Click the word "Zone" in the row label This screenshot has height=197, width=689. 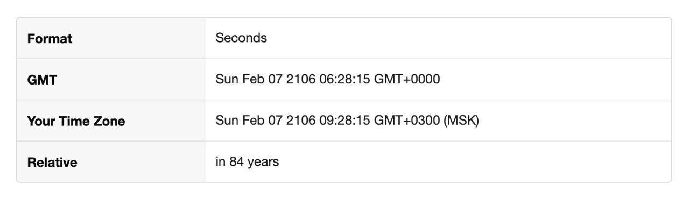[x=110, y=121]
